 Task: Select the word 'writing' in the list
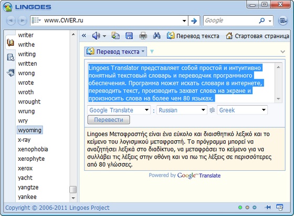click(27, 54)
